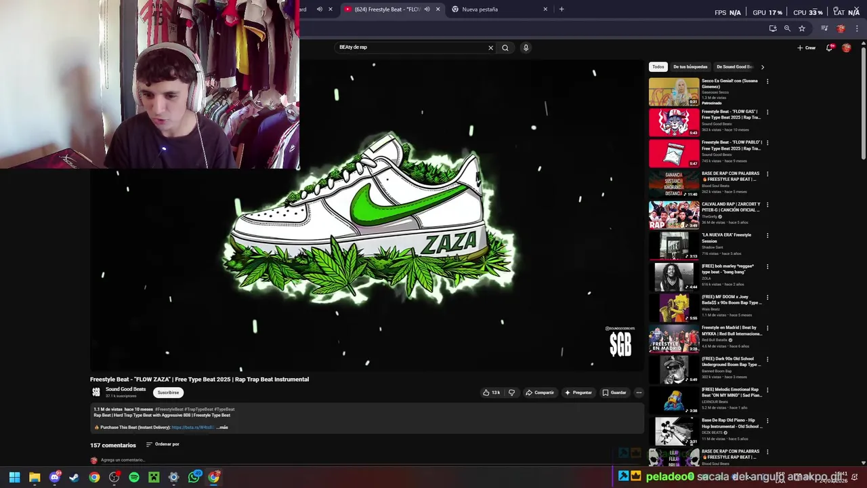This screenshot has height=488, width=867.
Task: Click the #FreestyleBeat hashtag
Action: (x=169, y=409)
